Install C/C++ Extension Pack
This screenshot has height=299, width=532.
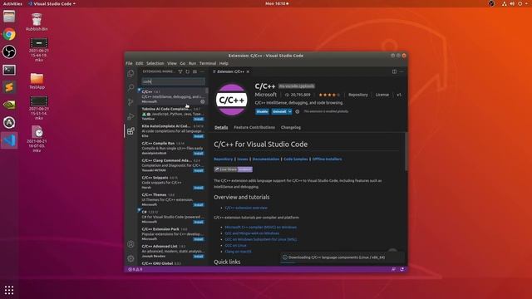[x=199, y=239]
